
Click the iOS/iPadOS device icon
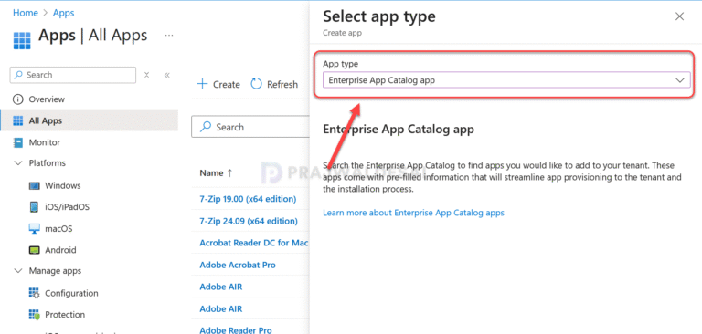tap(34, 207)
